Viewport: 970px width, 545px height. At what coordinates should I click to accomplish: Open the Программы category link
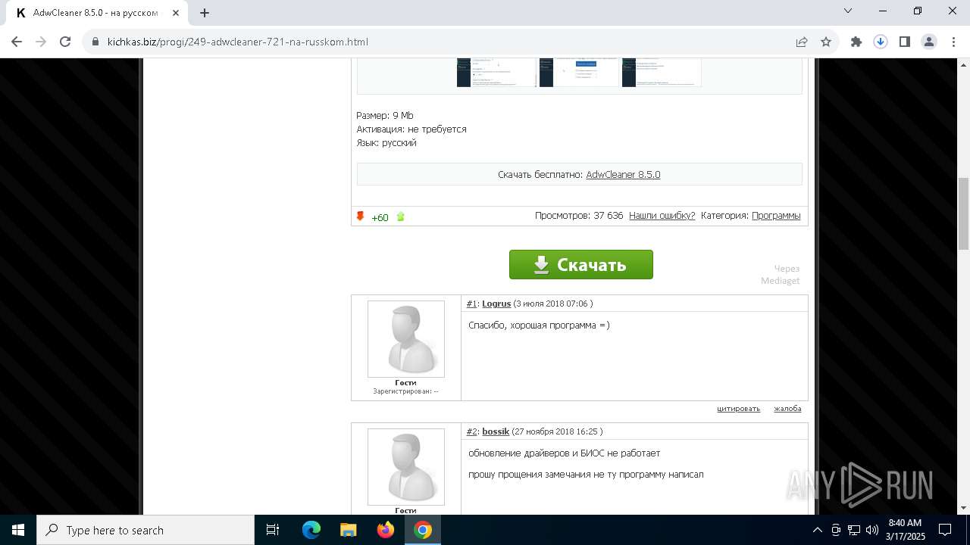pyautogui.click(x=776, y=216)
